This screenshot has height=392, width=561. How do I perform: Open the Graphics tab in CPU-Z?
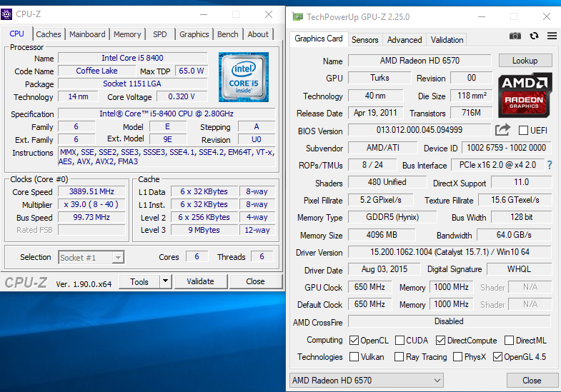pyautogui.click(x=194, y=34)
